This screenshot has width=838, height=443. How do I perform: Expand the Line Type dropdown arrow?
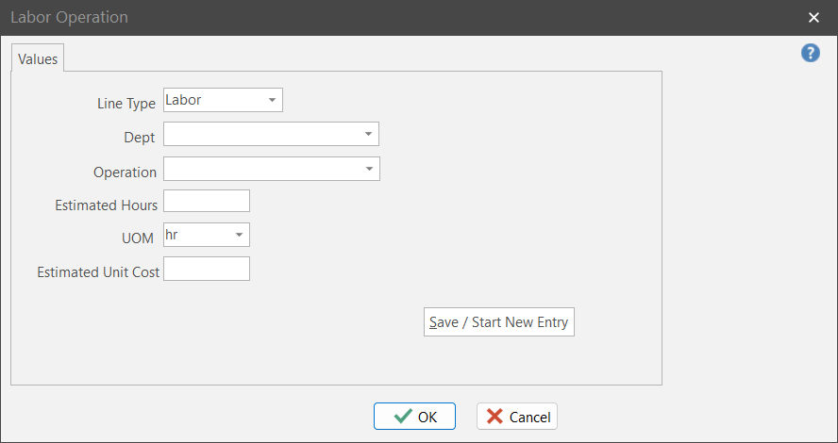pyautogui.click(x=272, y=100)
